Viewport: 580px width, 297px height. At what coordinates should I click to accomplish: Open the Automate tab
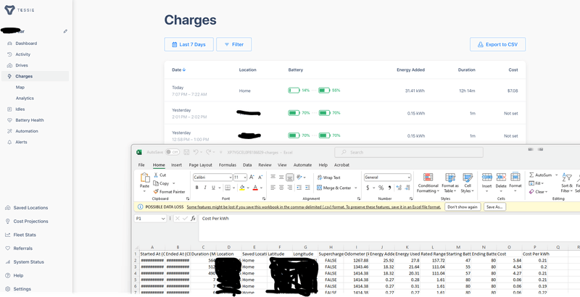[x=302, y=165]
